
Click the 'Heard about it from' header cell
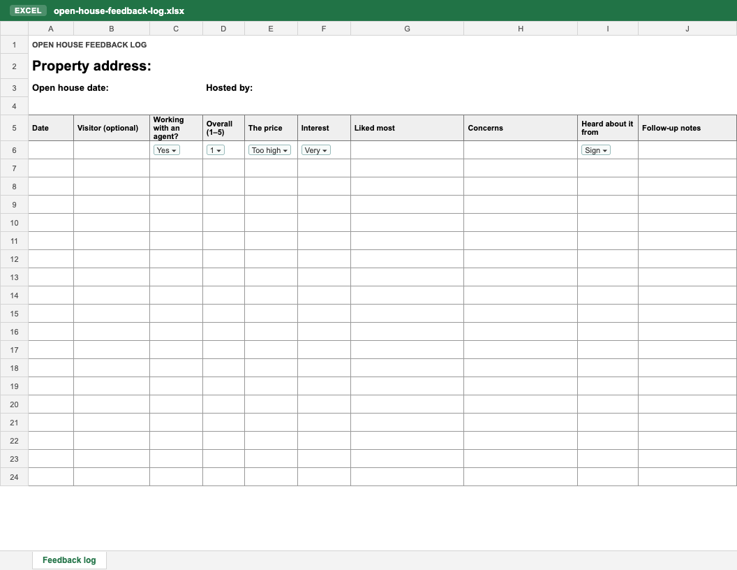(x=608, y=128)
